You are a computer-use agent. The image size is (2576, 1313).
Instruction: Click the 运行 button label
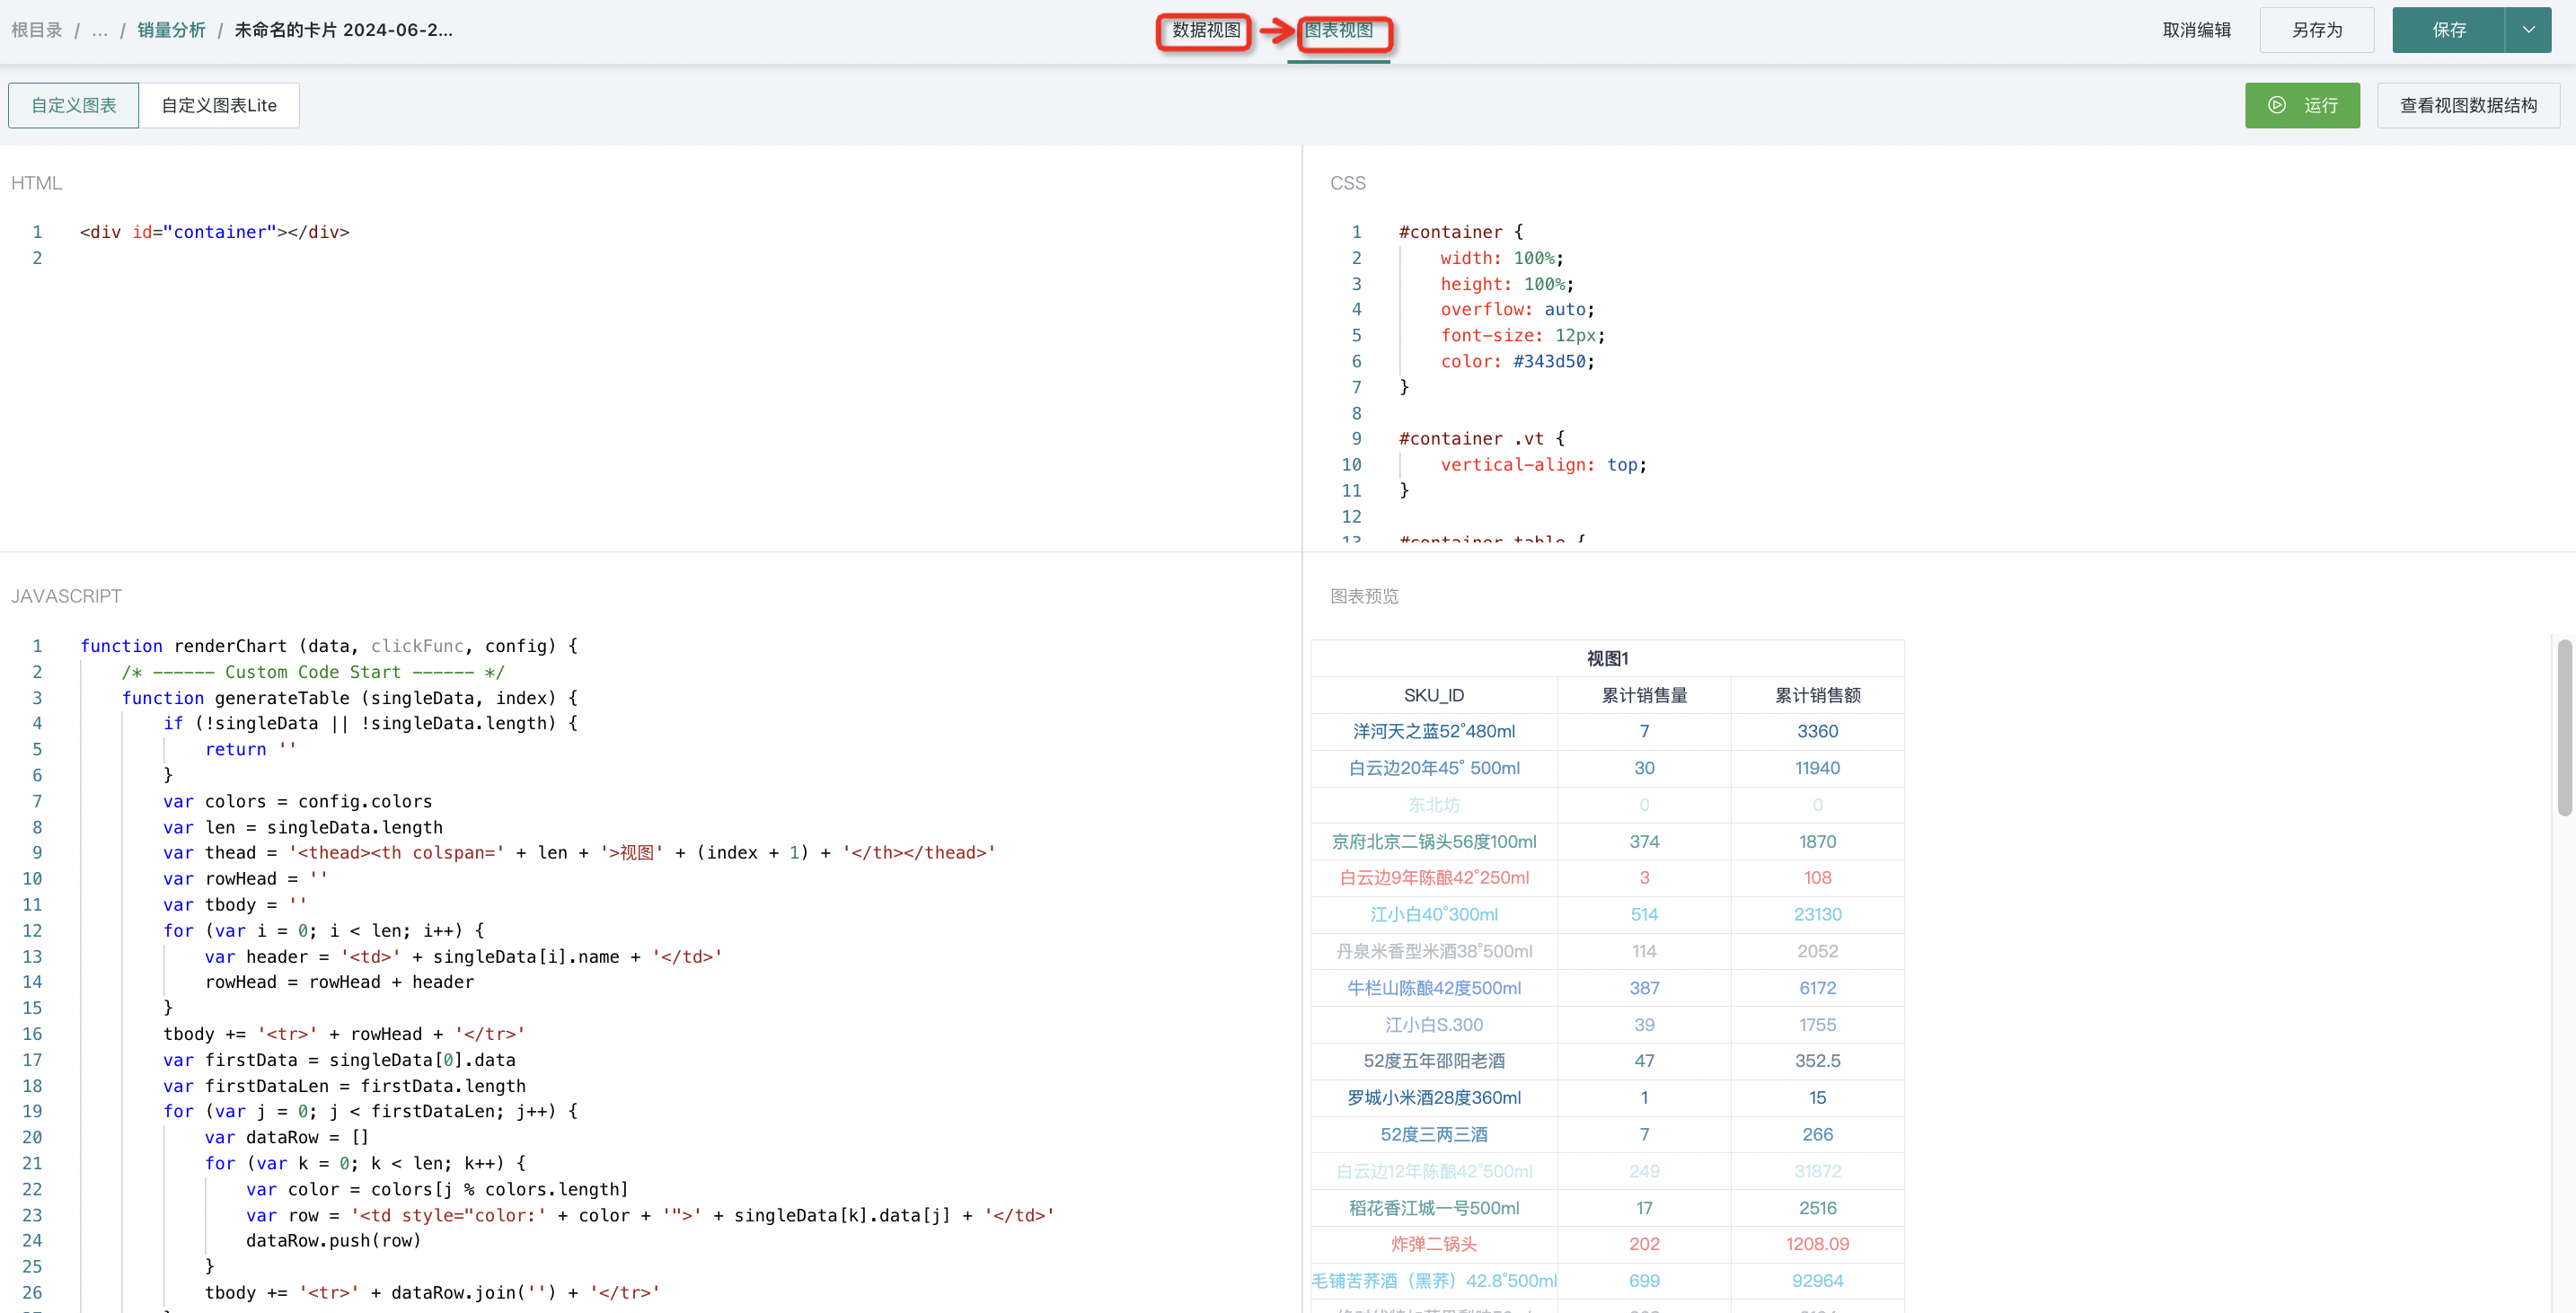point(2321,105)
